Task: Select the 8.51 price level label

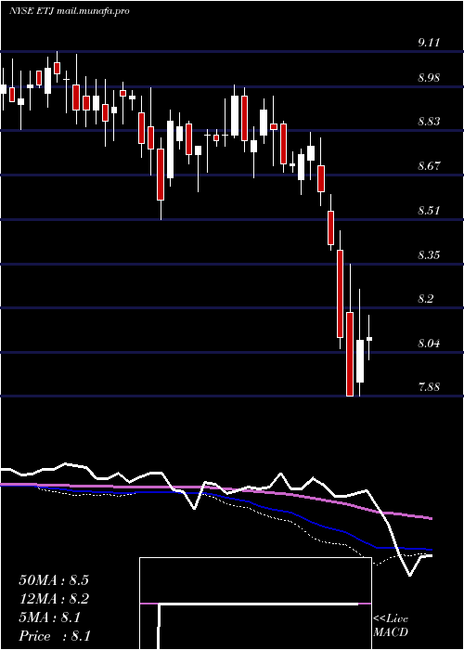Action: 429,211
